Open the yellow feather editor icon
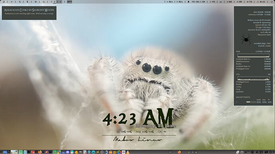Viewport: 275px width, 154px height. tap(98, 152)
